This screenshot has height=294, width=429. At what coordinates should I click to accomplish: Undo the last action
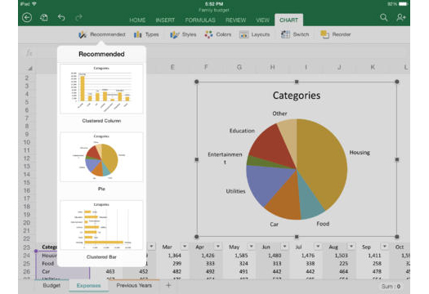pyautogui.click(x=61, y=18)
